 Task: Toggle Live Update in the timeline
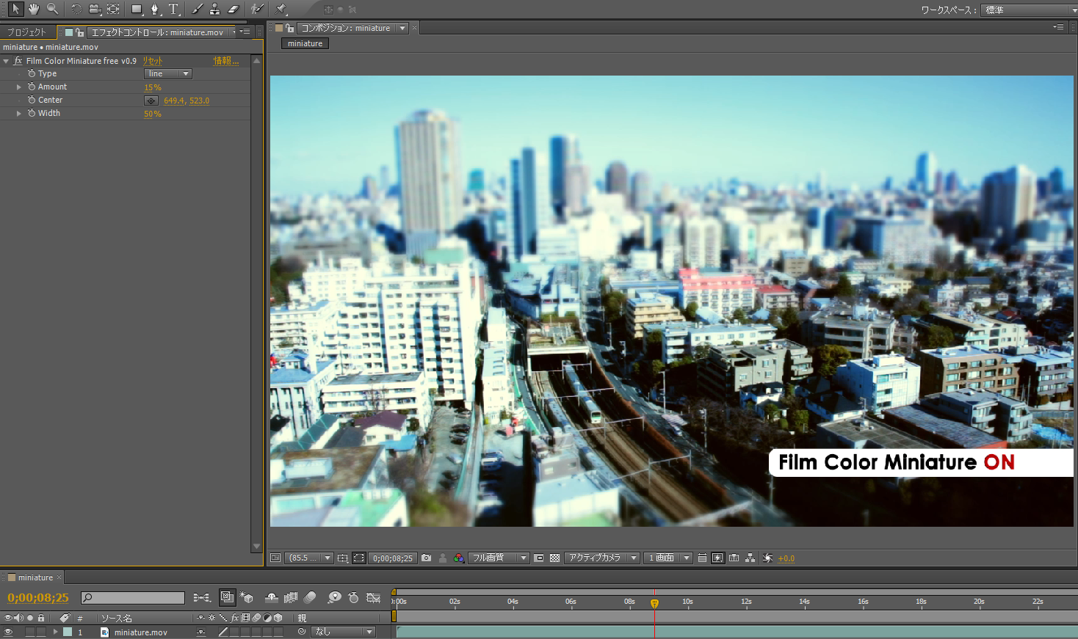[x=228, y=598]
